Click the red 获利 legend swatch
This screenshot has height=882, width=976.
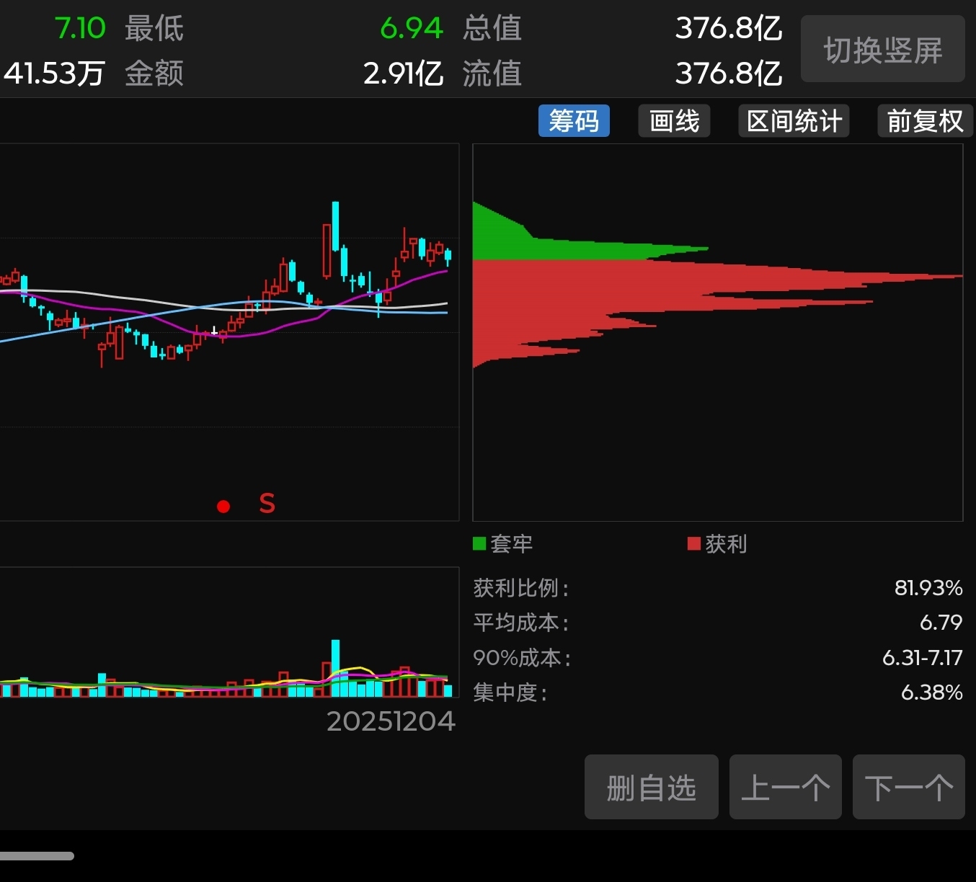click(694, 543)
